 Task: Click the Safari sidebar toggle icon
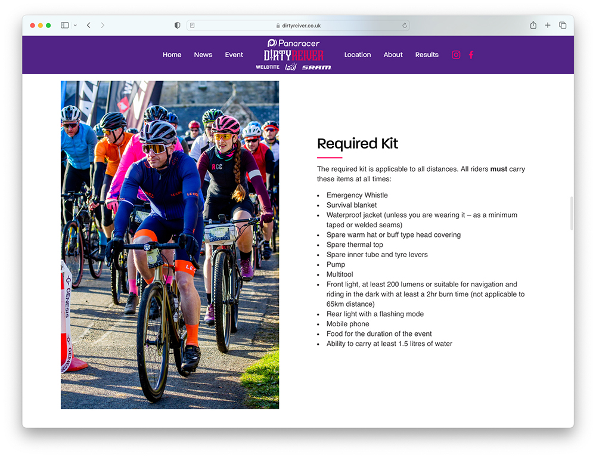pyautogui.click(x=65, y=26)
